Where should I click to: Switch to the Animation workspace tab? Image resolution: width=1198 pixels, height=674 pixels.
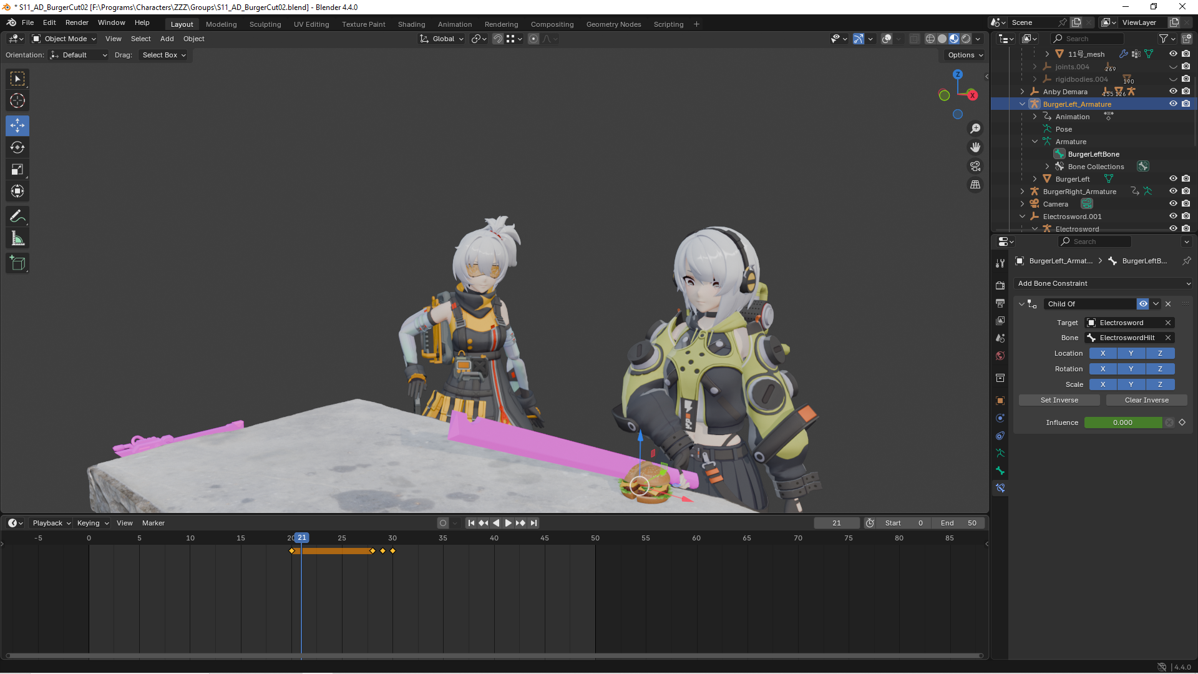click(x=454, y=24)
